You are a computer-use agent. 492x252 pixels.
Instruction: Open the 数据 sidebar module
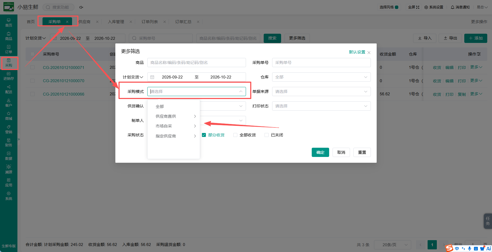coord(9,156)
